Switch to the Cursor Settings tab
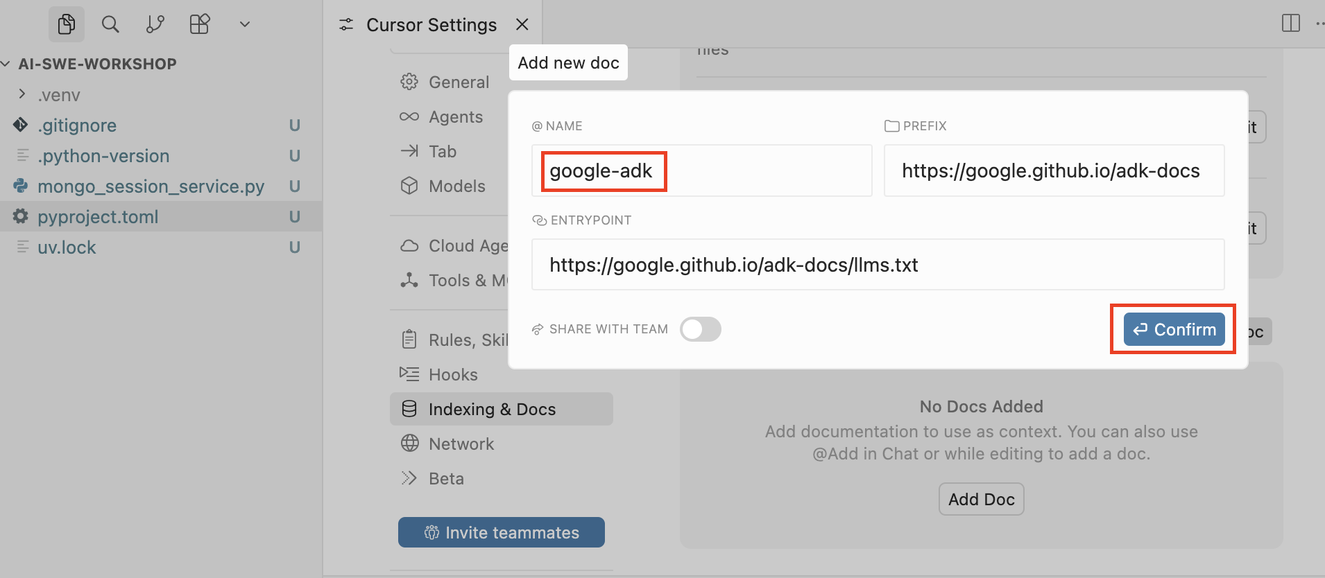The image size is (1325, 578). [x=431, y=25]
